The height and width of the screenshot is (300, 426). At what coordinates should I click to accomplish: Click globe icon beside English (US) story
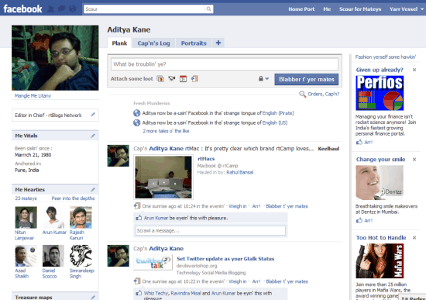point(136,122)
